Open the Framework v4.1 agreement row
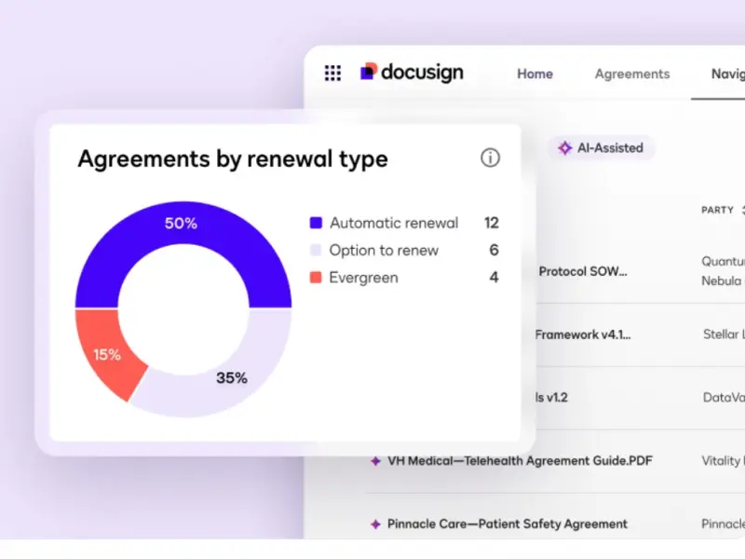This screenshot has width=745, height=559. (x=583, y=334)
